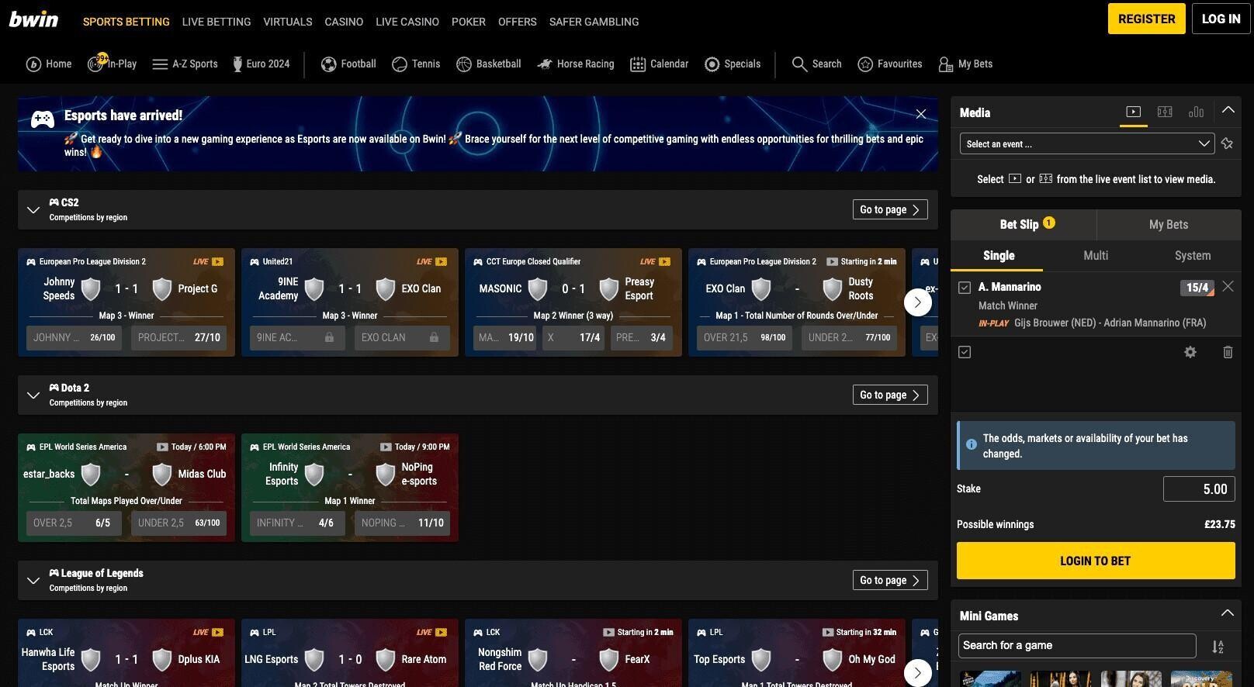Bet on Johnny Speeds at 26/100
The width and height of the screenshot is (1254, 687).
74,337
